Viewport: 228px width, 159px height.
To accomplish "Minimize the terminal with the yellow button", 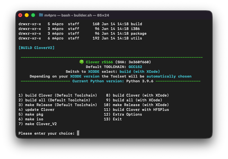I will coord(27,15).
